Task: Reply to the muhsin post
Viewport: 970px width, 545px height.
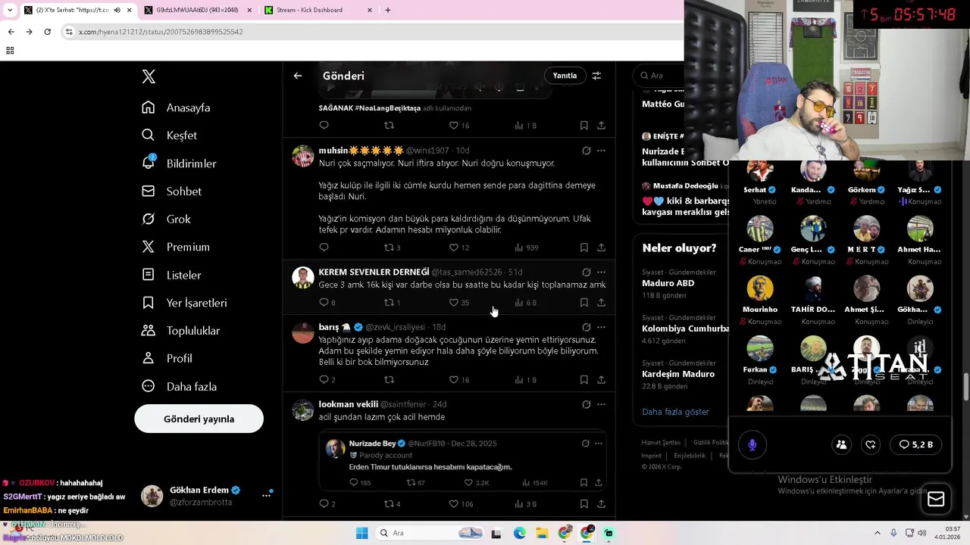Action: tap(324, 248)
